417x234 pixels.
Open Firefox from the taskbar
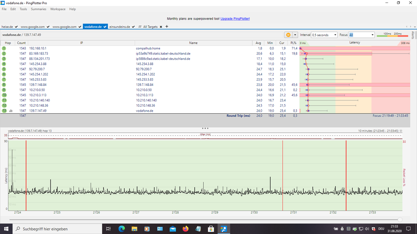coord(185,229)
